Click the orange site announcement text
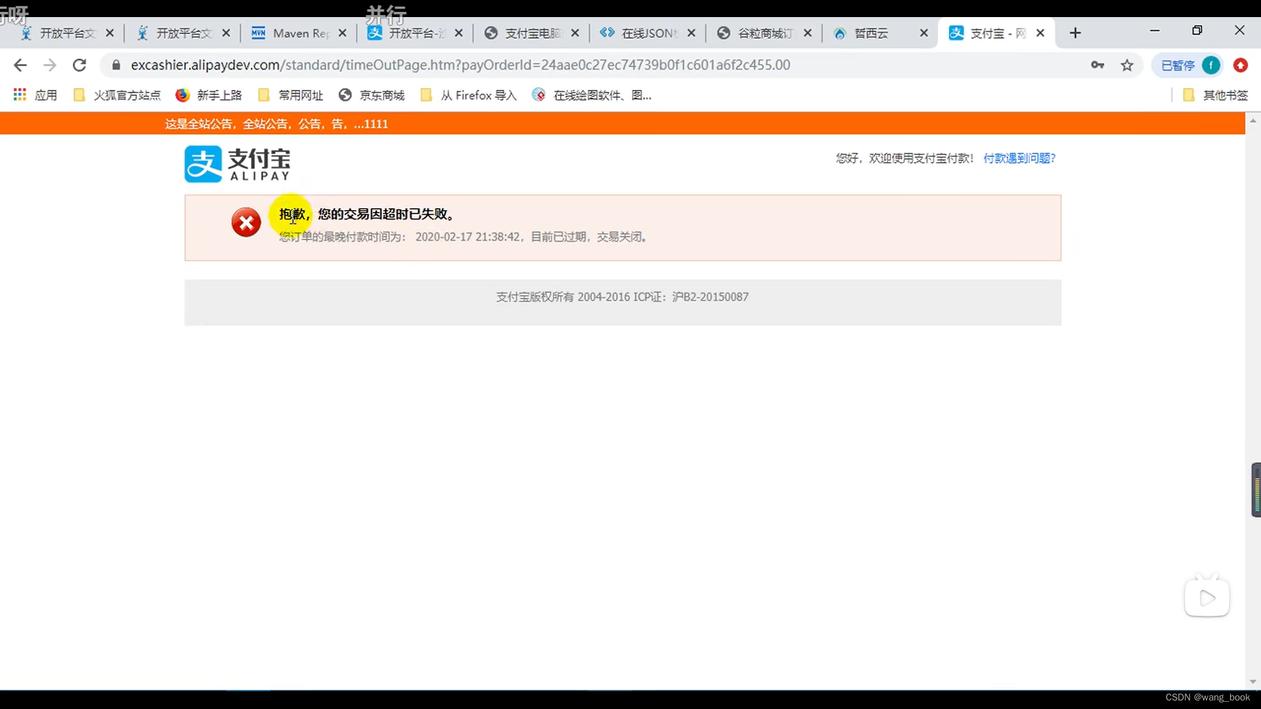 pyautogui.click(x=277, y=124)
